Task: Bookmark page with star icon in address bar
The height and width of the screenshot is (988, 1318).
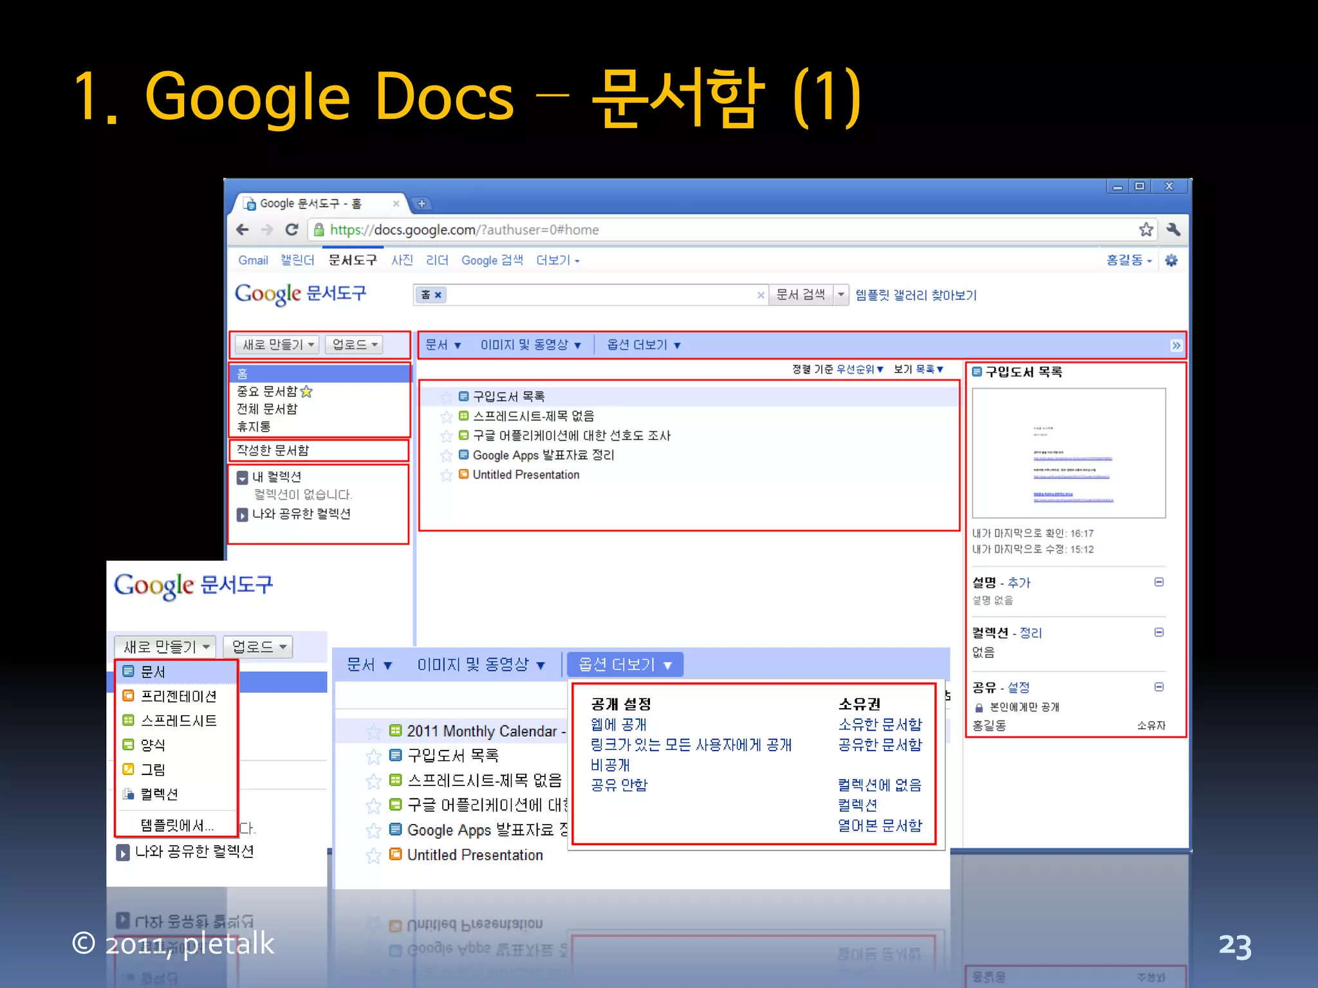Action: tap(1146, 230)
